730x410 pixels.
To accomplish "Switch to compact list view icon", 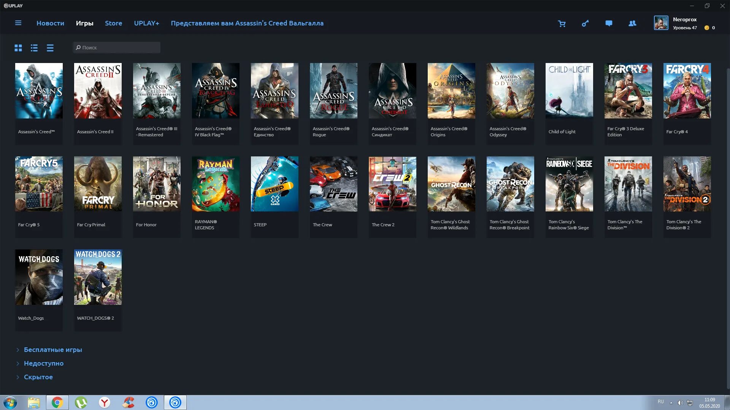I will point(50,47).
